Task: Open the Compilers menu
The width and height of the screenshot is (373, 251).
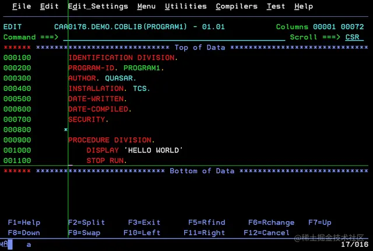Action: [x=237, y=6]
